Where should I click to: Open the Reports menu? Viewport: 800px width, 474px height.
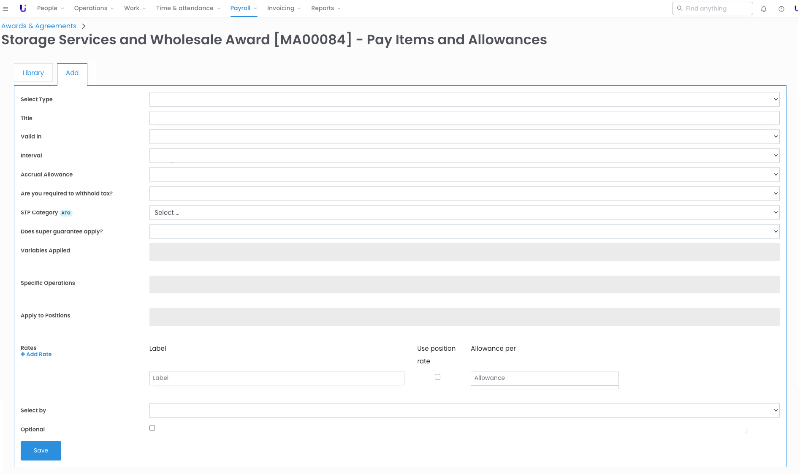pyautogui.click(x=325, y=8)
